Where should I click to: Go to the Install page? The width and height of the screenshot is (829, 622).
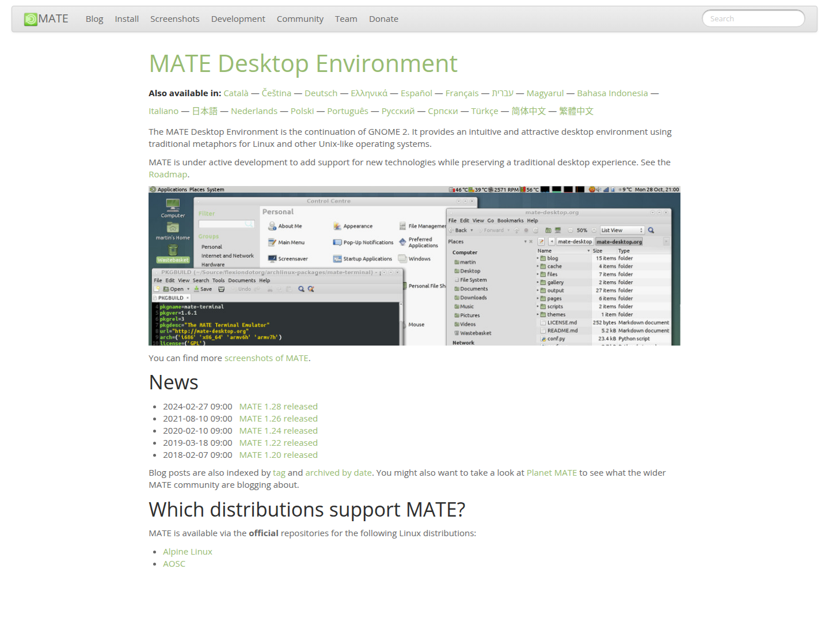click(x=127, y=19)
